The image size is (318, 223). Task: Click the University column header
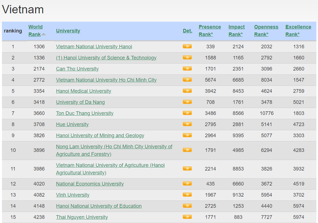tap(68, 31)
